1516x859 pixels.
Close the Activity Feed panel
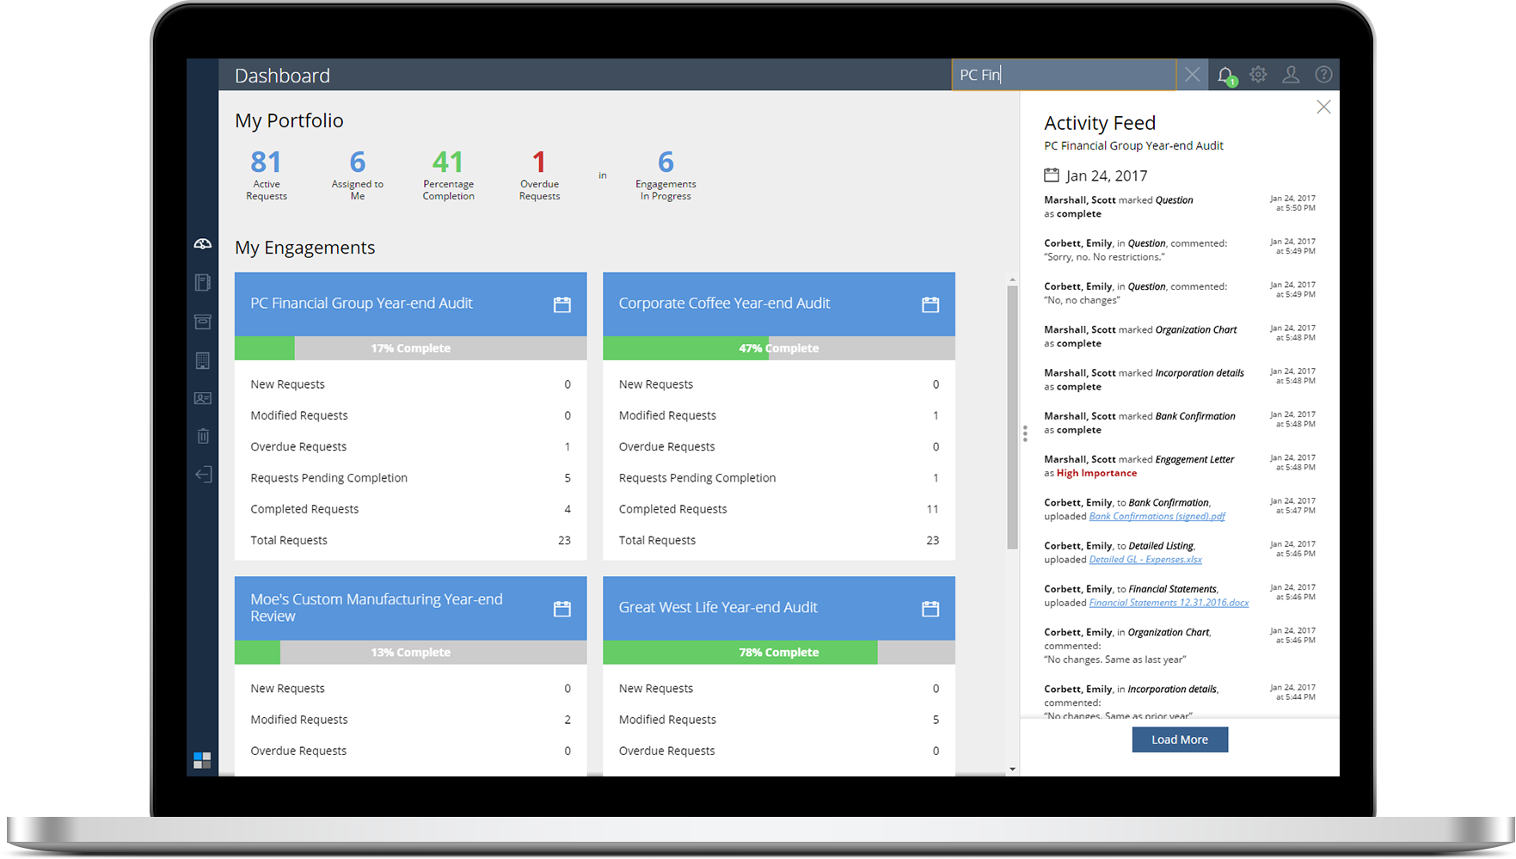[1323, 107]
